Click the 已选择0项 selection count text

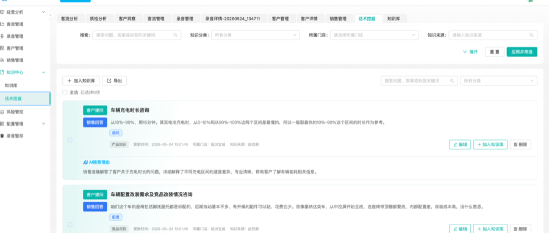click(90, 92)
